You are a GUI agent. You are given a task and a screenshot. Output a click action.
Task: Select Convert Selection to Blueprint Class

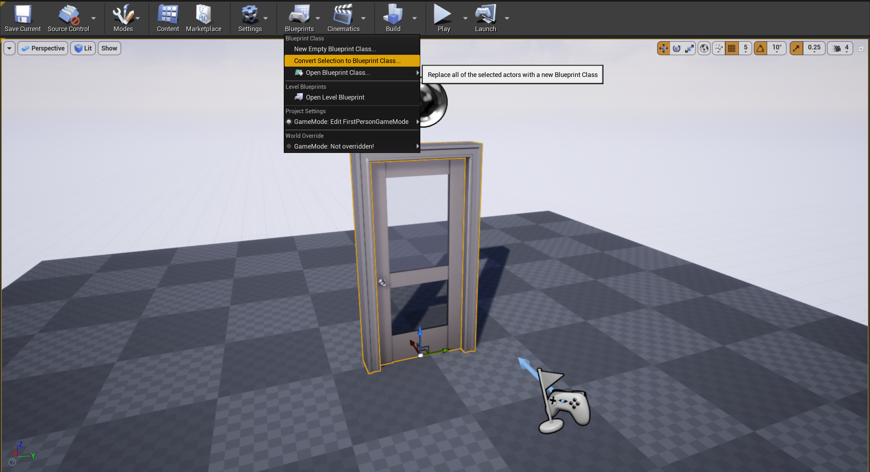(347, 61)
